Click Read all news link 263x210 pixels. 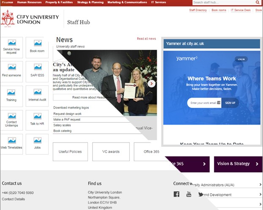pos(146,39)
